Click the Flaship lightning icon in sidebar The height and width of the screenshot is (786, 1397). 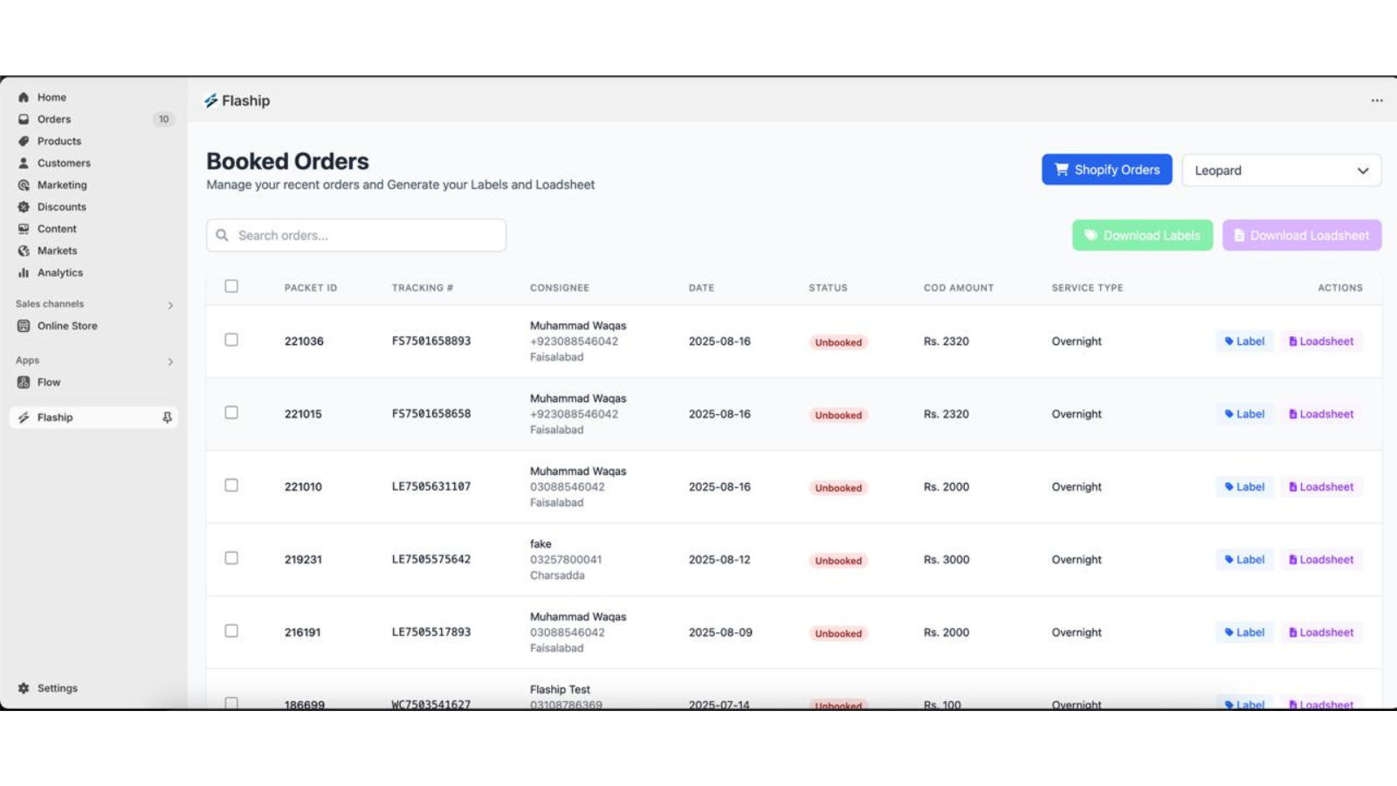point(24,417)
